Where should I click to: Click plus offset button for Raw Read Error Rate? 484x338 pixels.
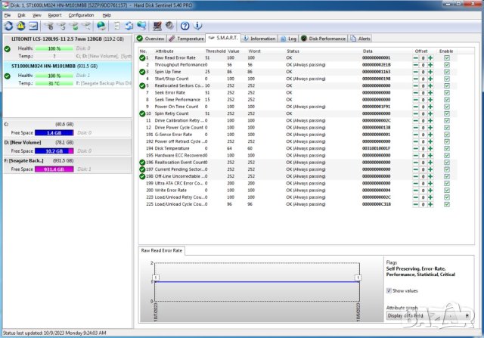[430, 57]
